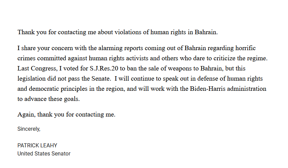Viewport: 288px width, 168px height.
Task: Click the word "Bahrain" in the first sentence
Action: click(x=205, y=32)
